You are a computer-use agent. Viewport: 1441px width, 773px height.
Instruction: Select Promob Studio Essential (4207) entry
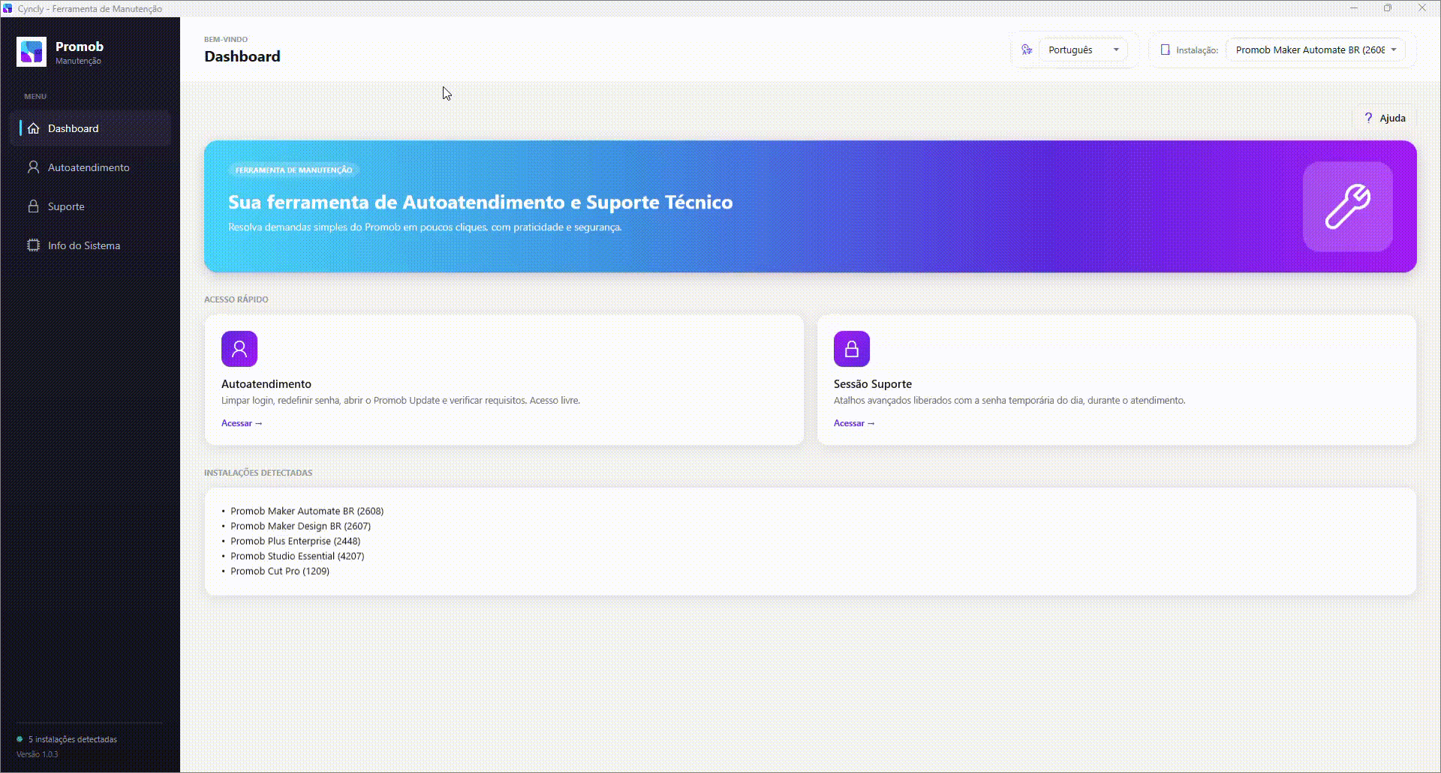[x=297, y=556]
